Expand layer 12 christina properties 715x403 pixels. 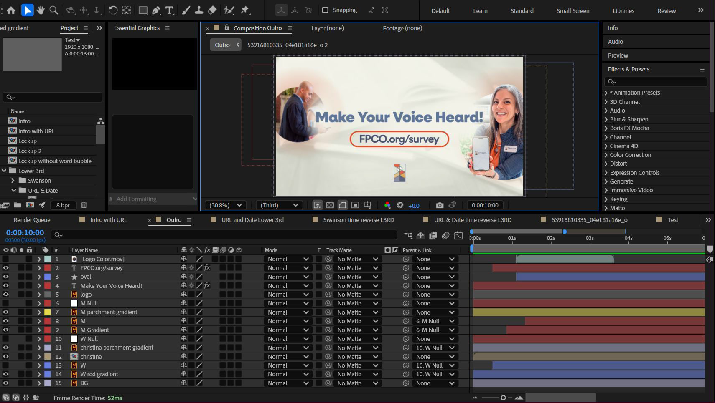[39, 357]
